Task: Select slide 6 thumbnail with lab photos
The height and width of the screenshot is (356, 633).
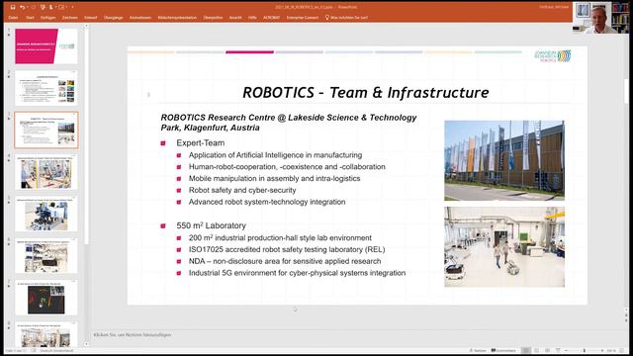Action: point(46,256)
